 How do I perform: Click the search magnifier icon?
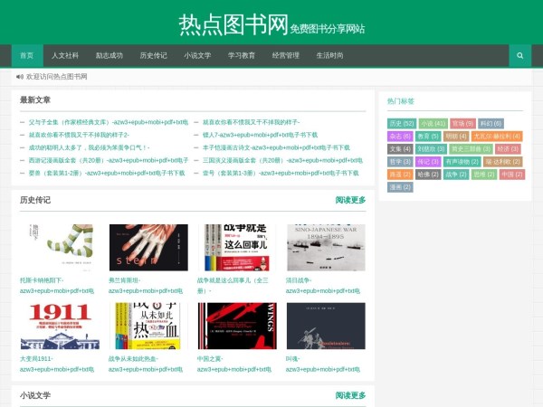[x=519, y=55]
